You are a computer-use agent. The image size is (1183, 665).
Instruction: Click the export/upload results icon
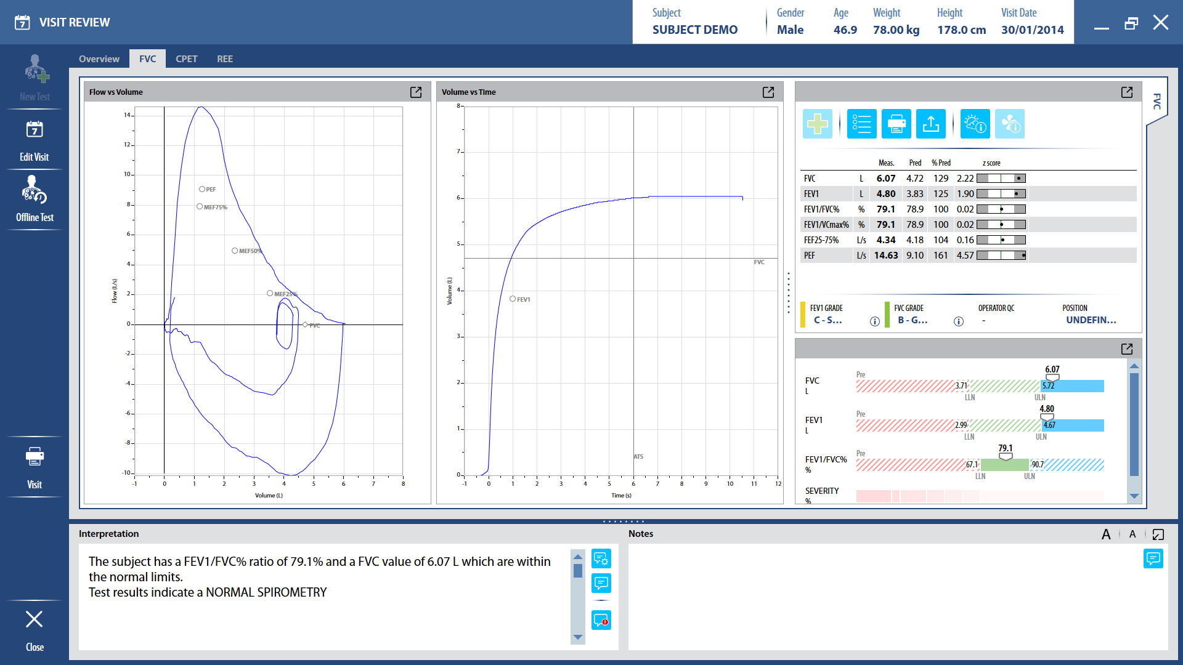click(930, 124)
